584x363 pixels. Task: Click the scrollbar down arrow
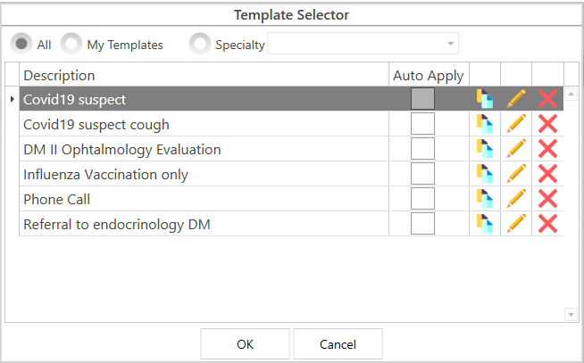[571, 314]
